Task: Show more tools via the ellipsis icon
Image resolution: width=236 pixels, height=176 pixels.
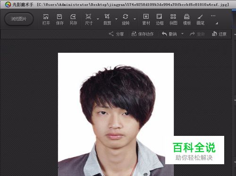Action: click(x=213, y=16)
